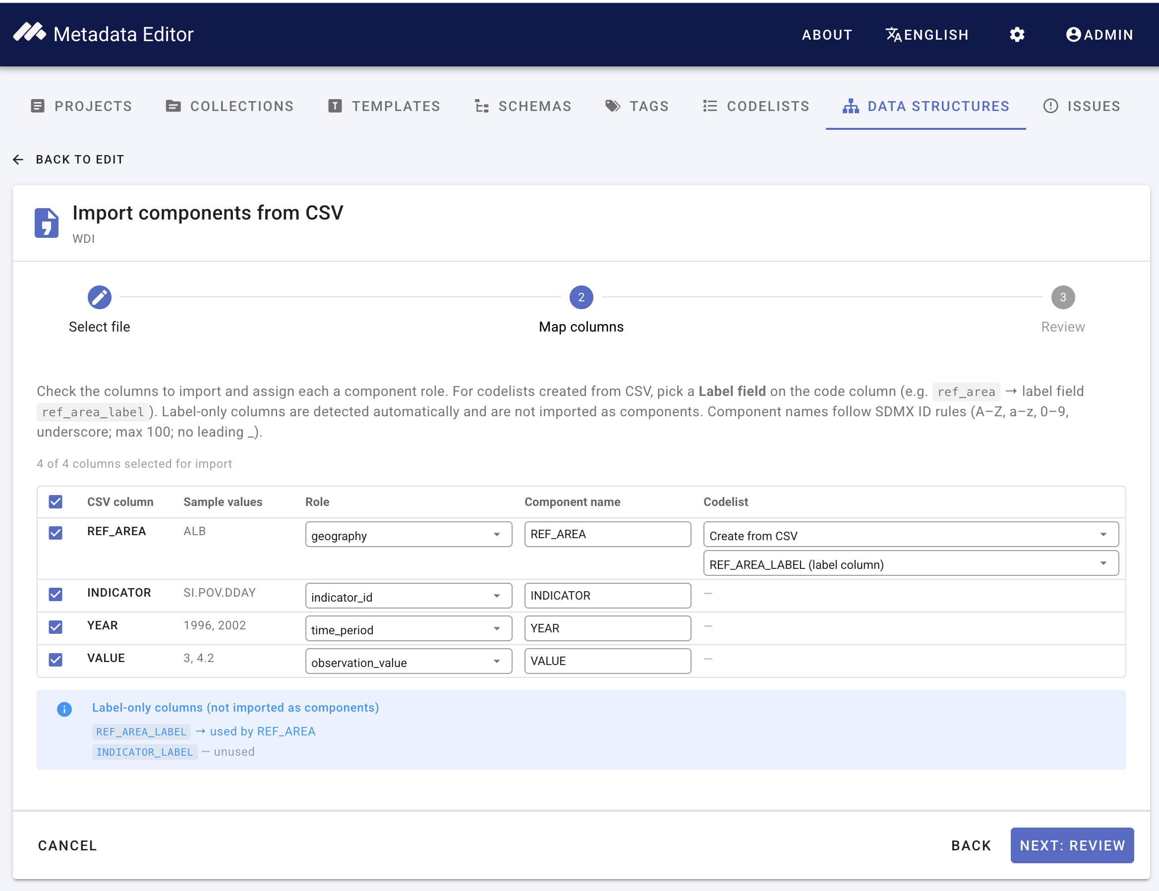The image size is (1159, 891).
Task: Click the Back button
Action: [971, 845]
